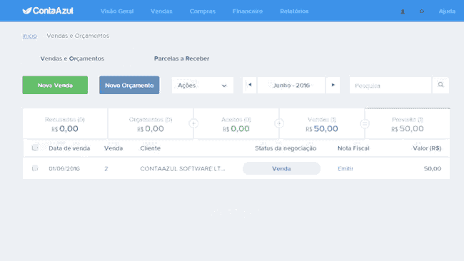
Task: Open the Venda status dropdown
Action: [281, 168]
